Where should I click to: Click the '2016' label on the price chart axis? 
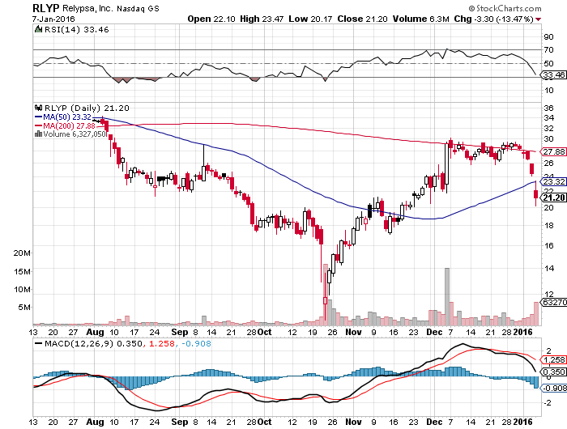(523, 332)
